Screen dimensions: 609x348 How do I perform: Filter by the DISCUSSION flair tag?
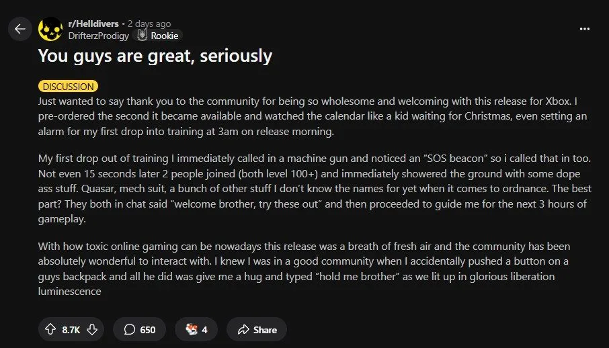pos(68,86)
